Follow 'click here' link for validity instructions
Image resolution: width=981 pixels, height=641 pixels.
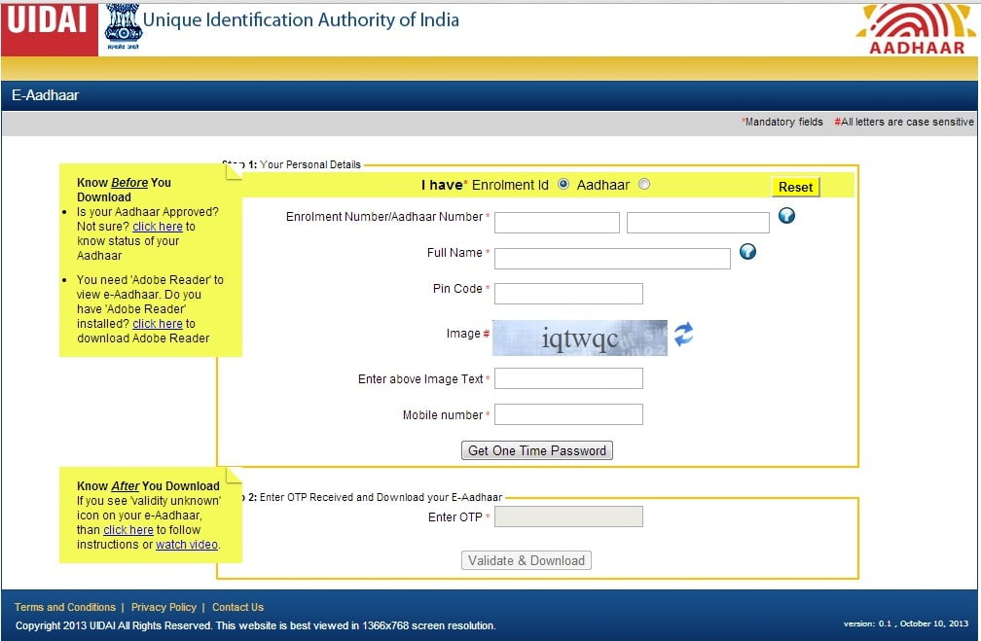point(128,530)
